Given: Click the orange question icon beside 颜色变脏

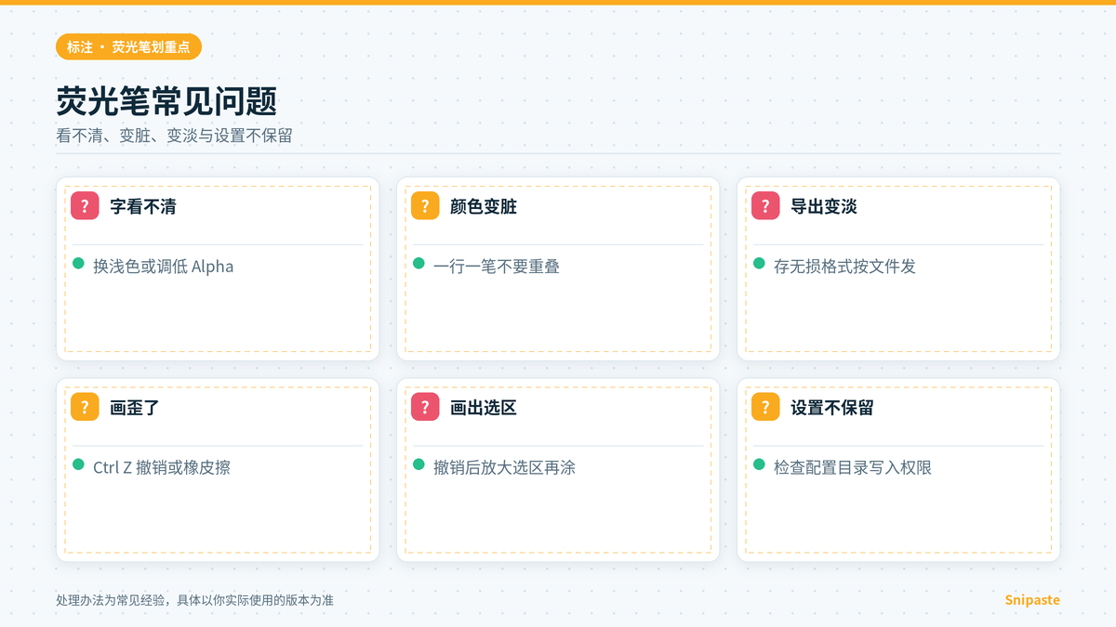Looking at the screenshot, I should pyautogui.click(x=425, y=206).
